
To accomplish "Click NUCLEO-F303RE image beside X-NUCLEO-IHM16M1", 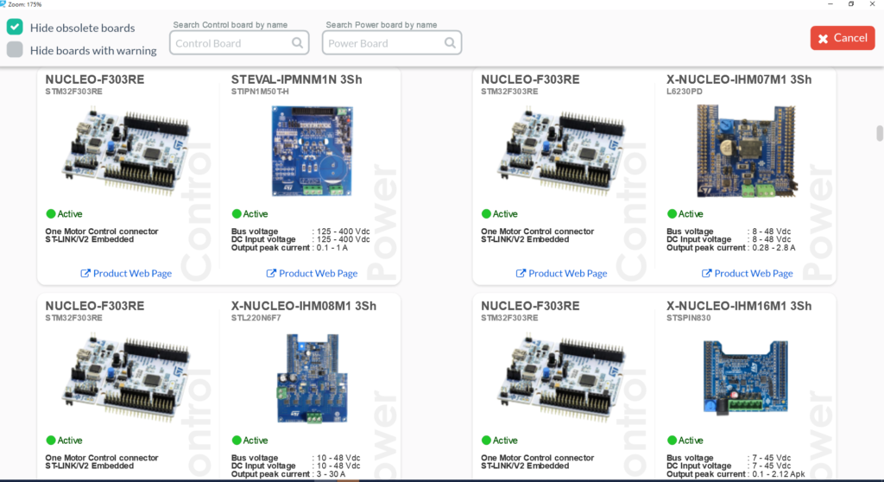I will (x=561, y=377).
